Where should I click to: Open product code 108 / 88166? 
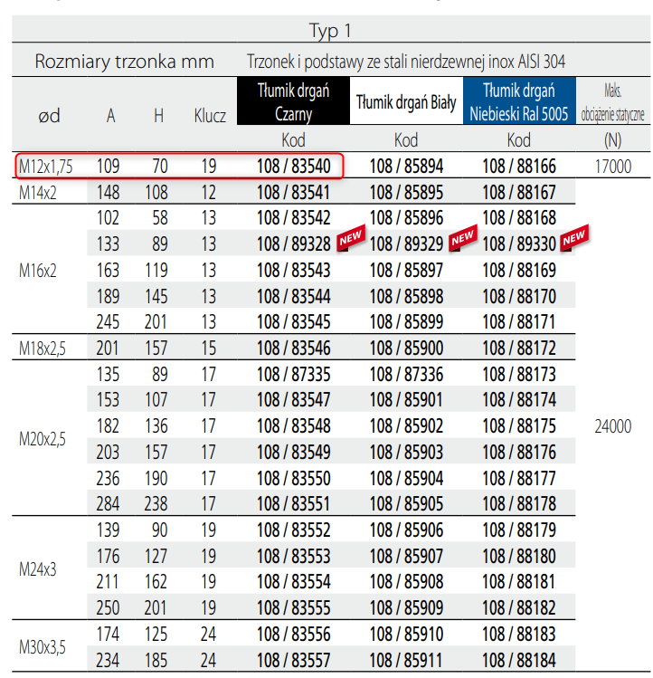point(518,167)
